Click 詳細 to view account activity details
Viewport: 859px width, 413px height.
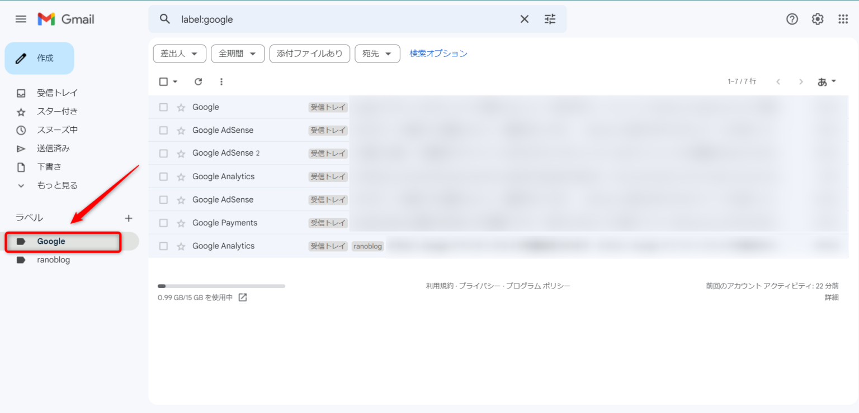click(833, 297)
